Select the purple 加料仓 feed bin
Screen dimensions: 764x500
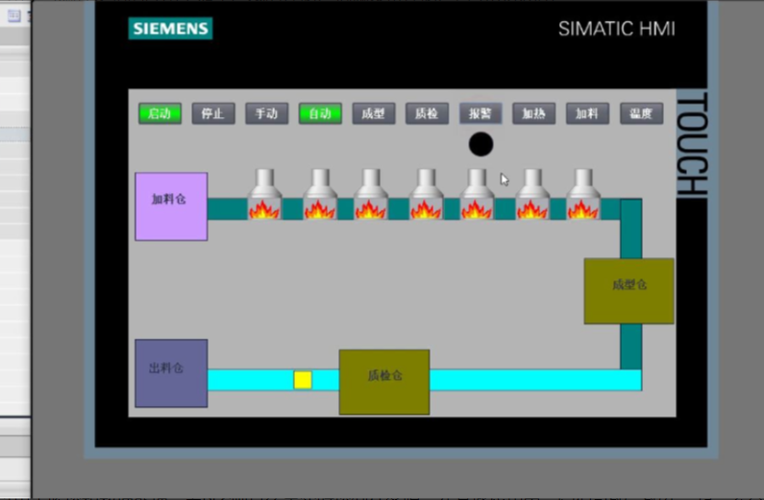click(171, 206)
